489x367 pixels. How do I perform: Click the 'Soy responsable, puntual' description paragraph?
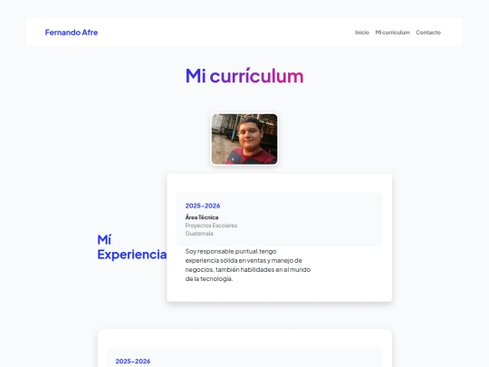tap(248, 265)
